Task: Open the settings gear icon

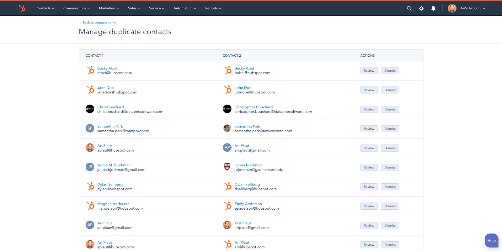Action: click(x=421, y=8)
